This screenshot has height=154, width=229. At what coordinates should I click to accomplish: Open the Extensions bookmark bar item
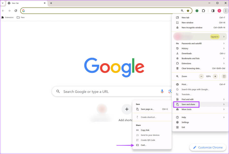click(x=7, y=17)
